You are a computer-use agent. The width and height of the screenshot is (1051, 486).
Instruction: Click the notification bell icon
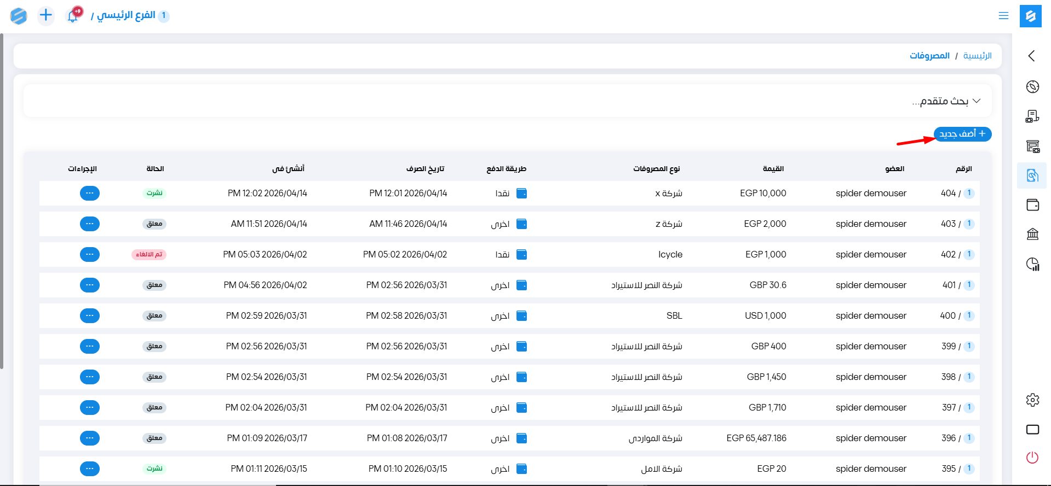[x=73, y=16]
